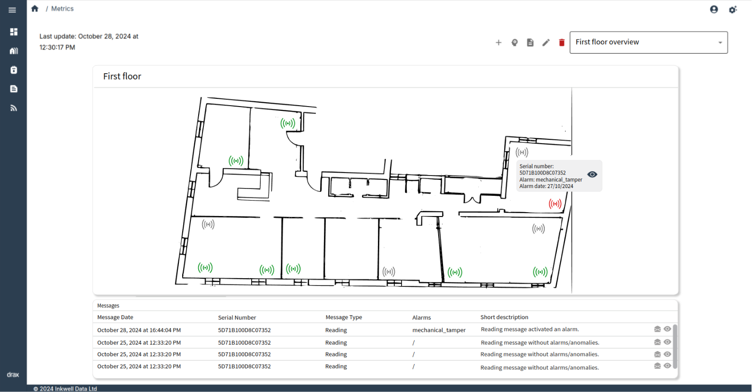Click the envelope icon on the second message row
Screen dimensions: 752x392
658,341
